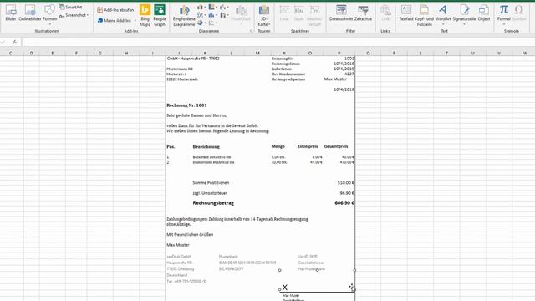Screen dimensions: 535x301
Task: Open Empfohlene Diagramme dialog
Action: (x=184, y=16)
